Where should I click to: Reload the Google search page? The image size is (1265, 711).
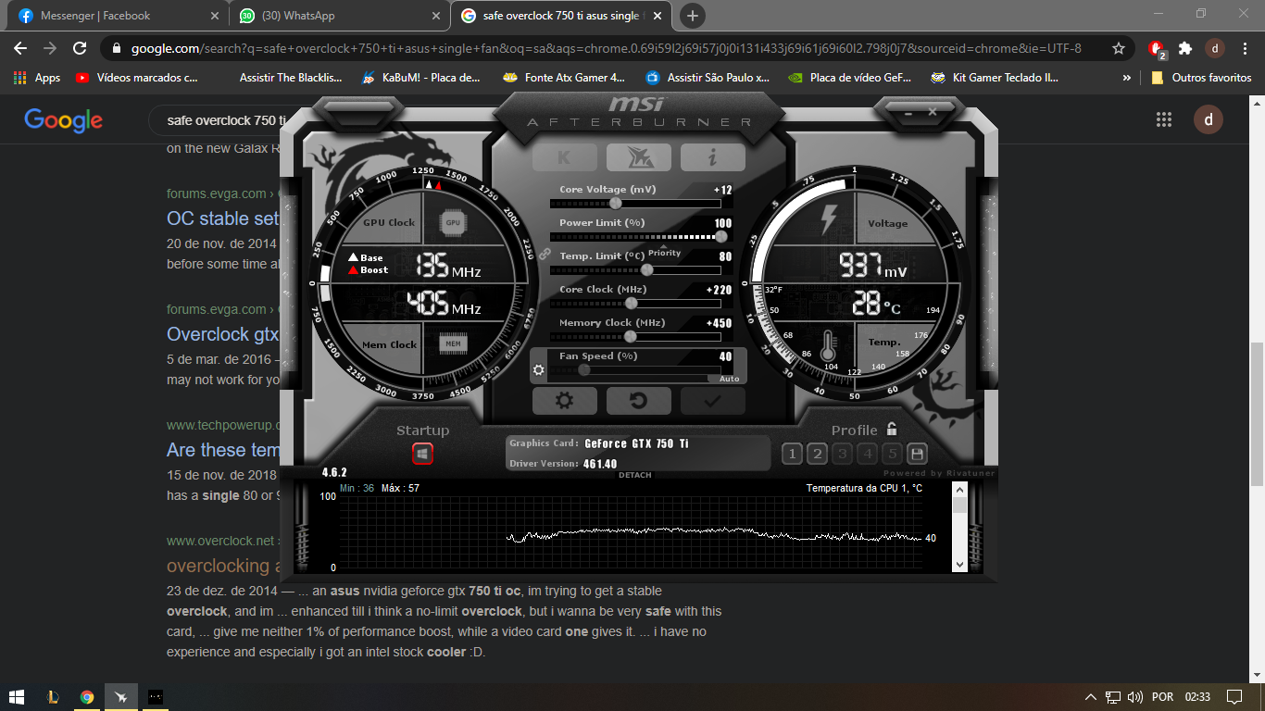tap(81, 48)
